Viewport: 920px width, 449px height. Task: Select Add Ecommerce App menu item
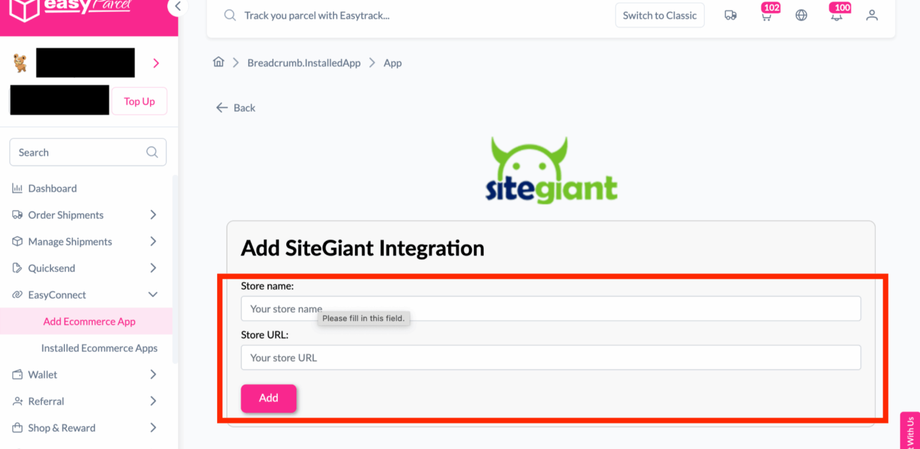coord(89,321)
